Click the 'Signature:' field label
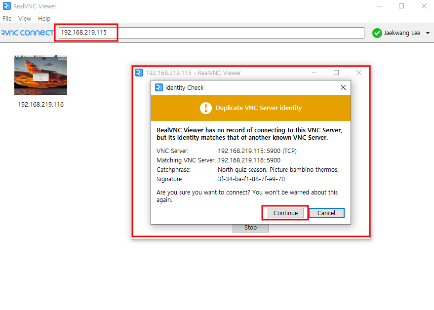434x310 pixels. (170, 179)
